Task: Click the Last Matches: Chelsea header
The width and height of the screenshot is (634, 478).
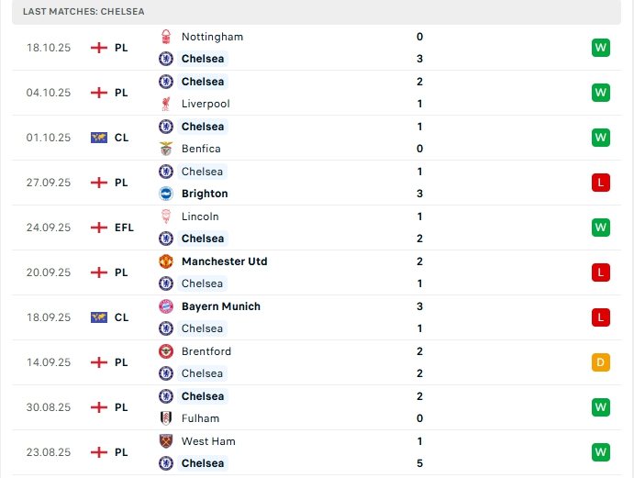Action: click(x=83, y=11)
